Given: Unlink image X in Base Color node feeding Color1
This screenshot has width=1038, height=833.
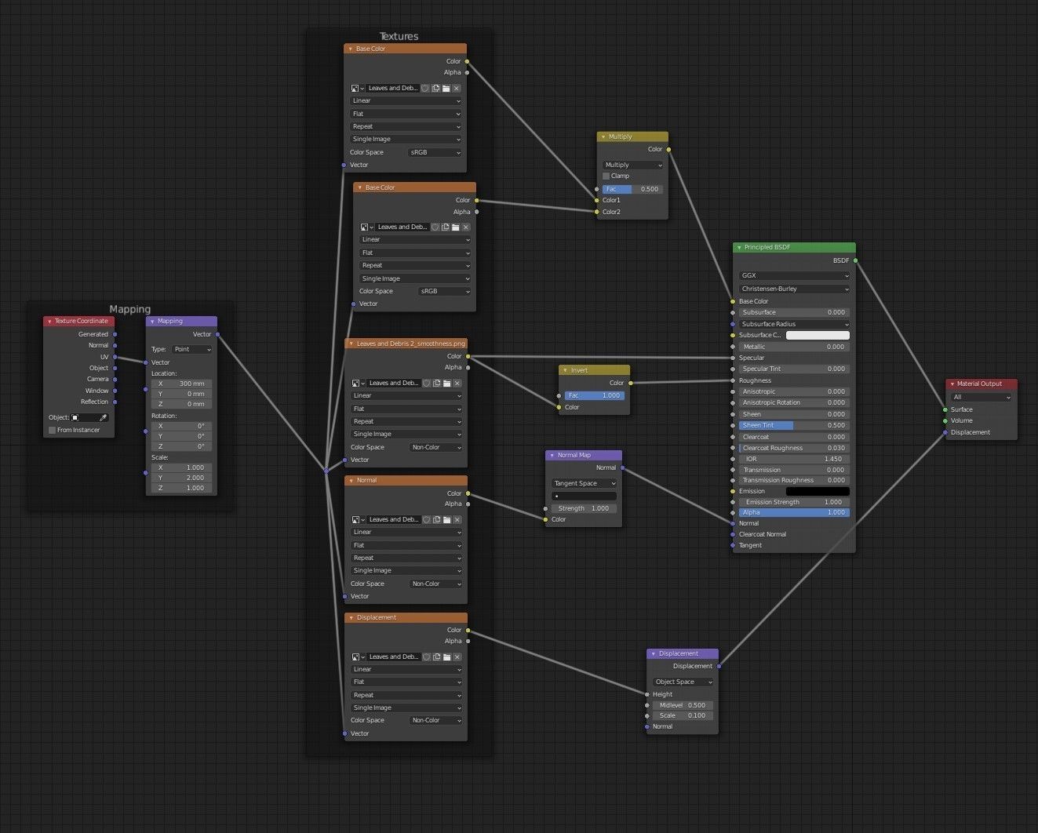Looking at the screenshot, I should point(456,88).
